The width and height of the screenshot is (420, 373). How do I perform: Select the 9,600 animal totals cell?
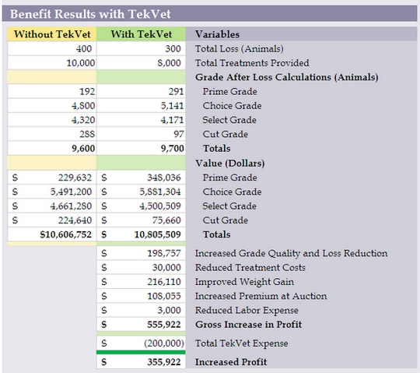pyautogui.click(x=52, y=148)
